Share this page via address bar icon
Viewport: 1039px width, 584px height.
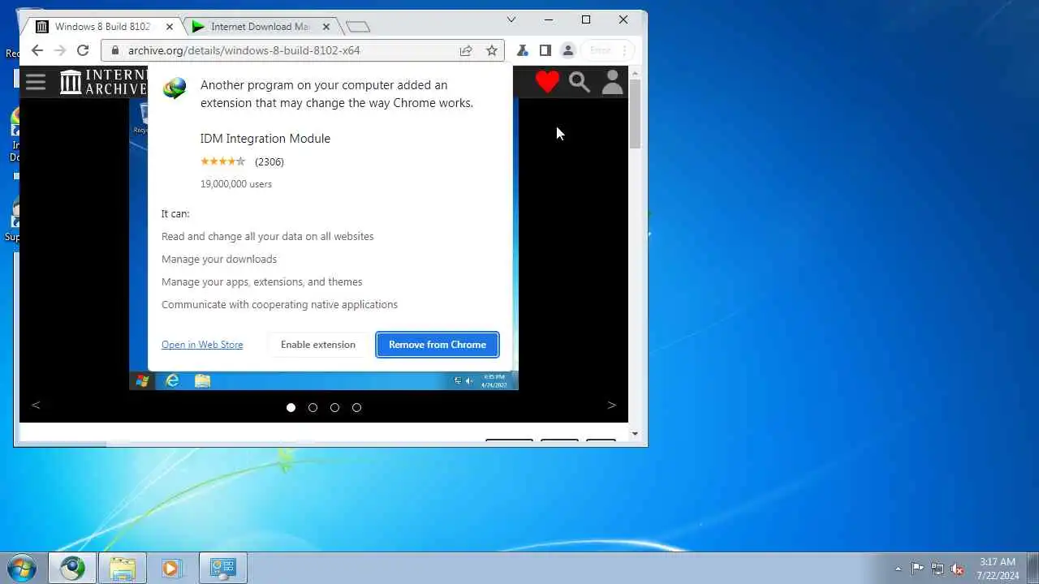pyautogui.click(x=466, y=50)
